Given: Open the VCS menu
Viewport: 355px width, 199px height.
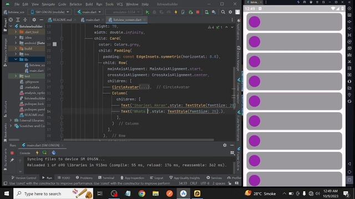Looking at the screenshot, I should coord(120,4).
